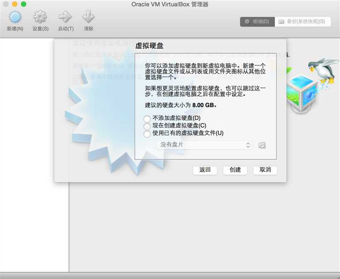Switch to 明细(D) details view

[x=257, y=22]
